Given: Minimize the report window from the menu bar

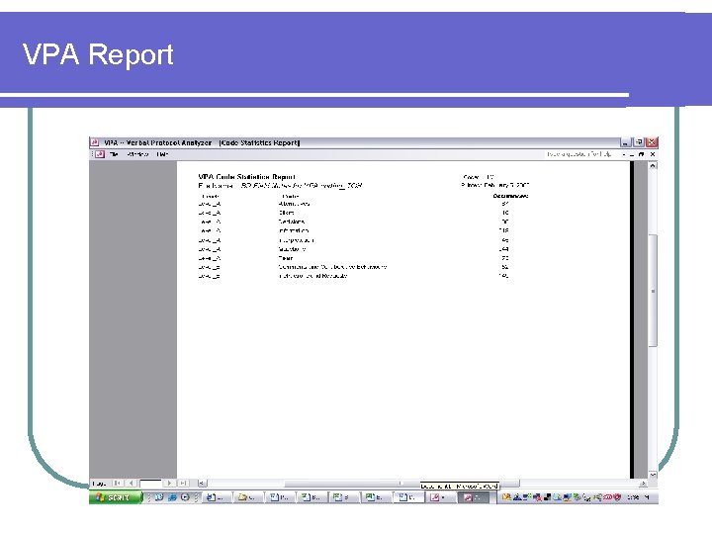Looking at the screenshot, I should (x=631, y=154).
